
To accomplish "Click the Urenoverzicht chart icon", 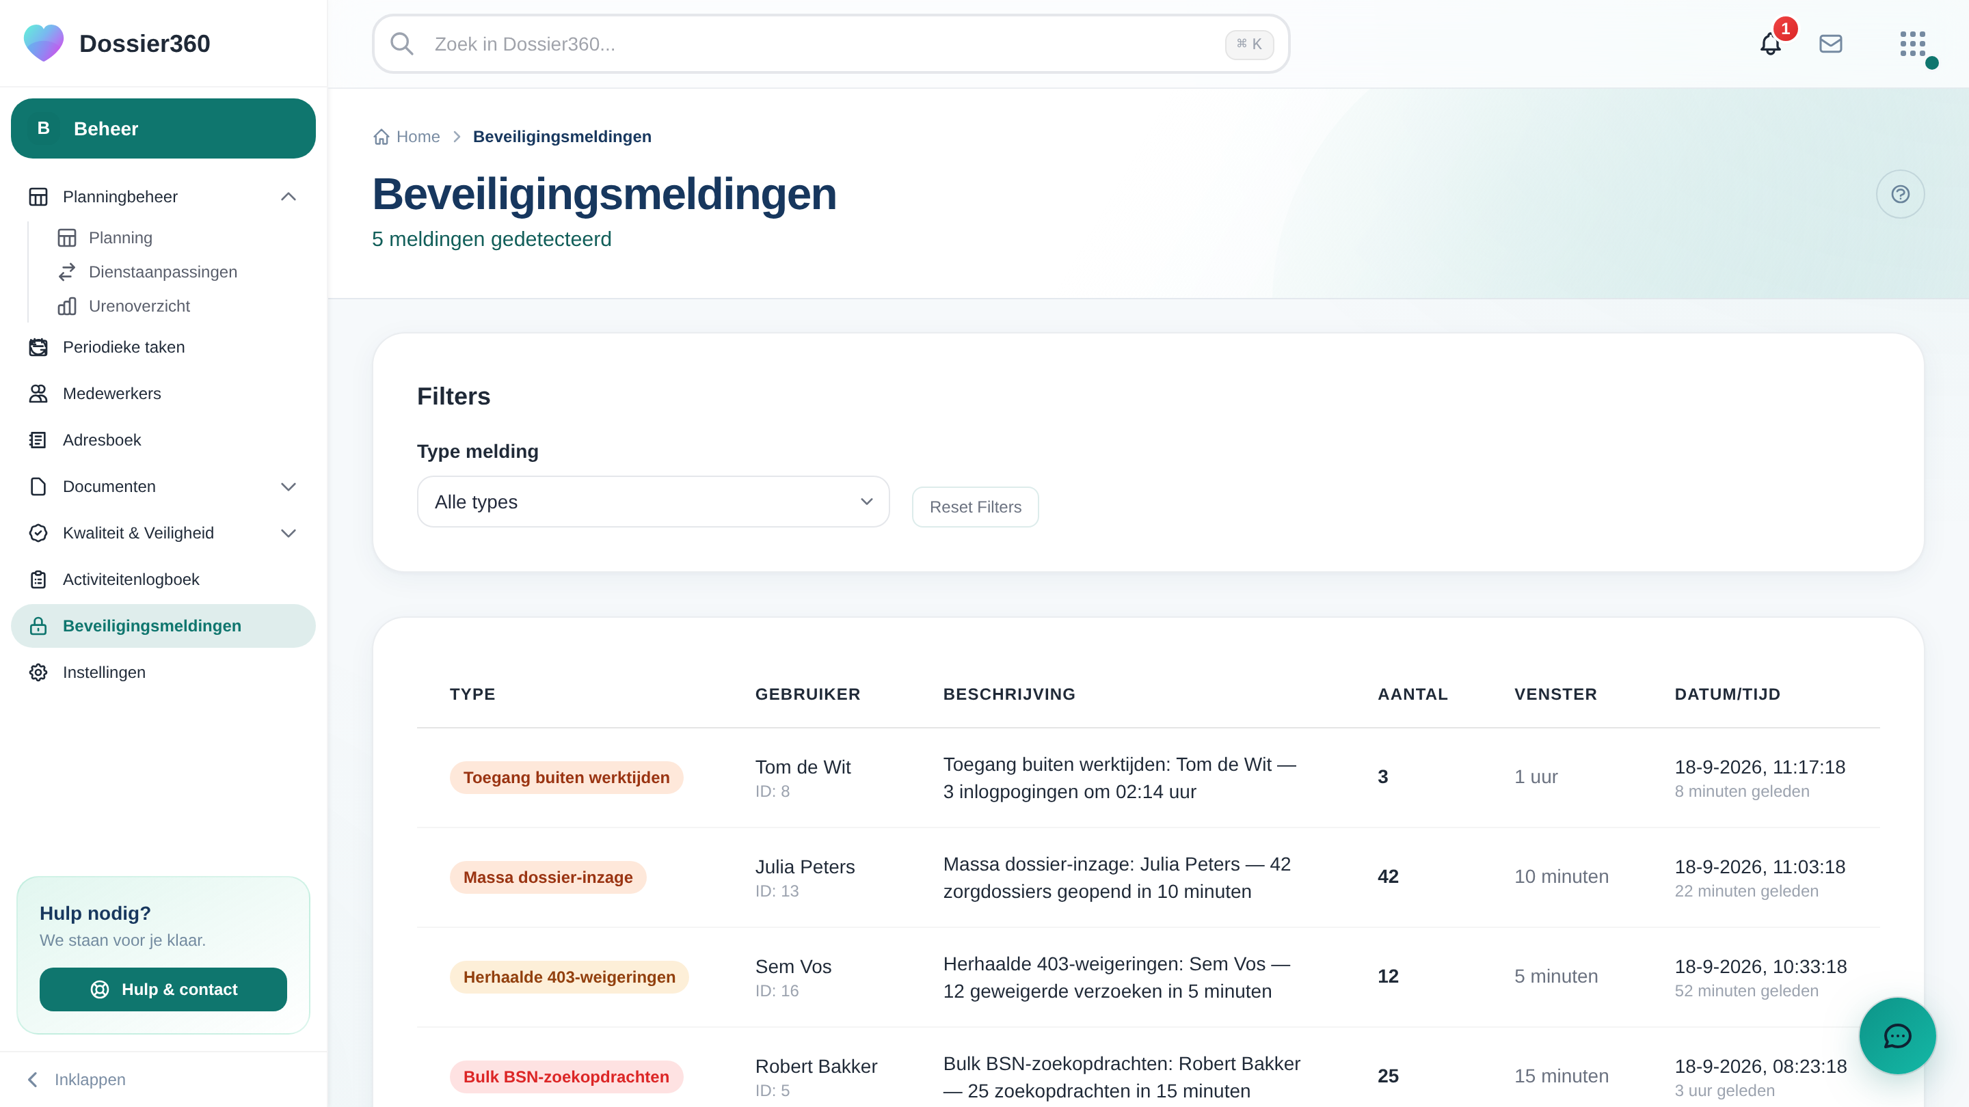I will (x=67, y=306).
